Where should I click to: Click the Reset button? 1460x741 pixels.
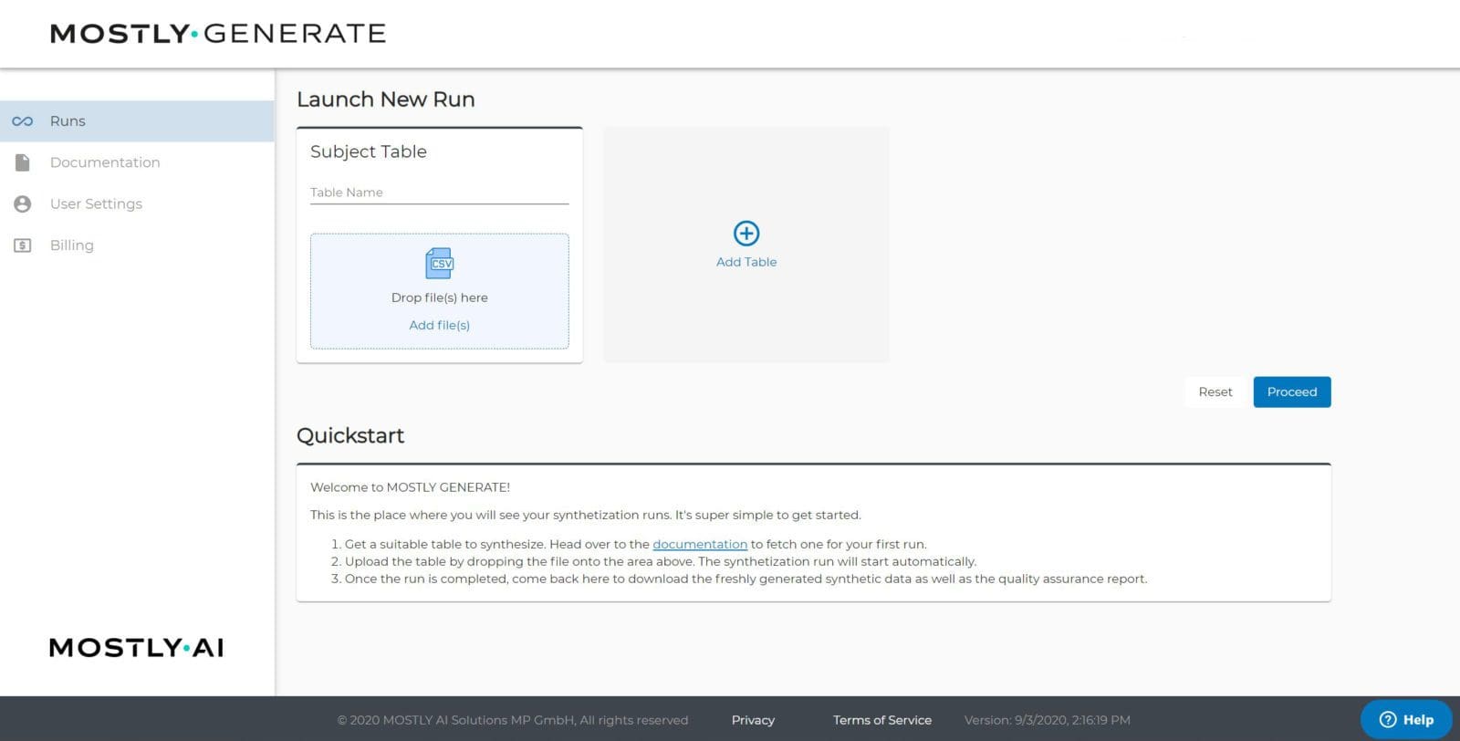tap(1215, 391)
